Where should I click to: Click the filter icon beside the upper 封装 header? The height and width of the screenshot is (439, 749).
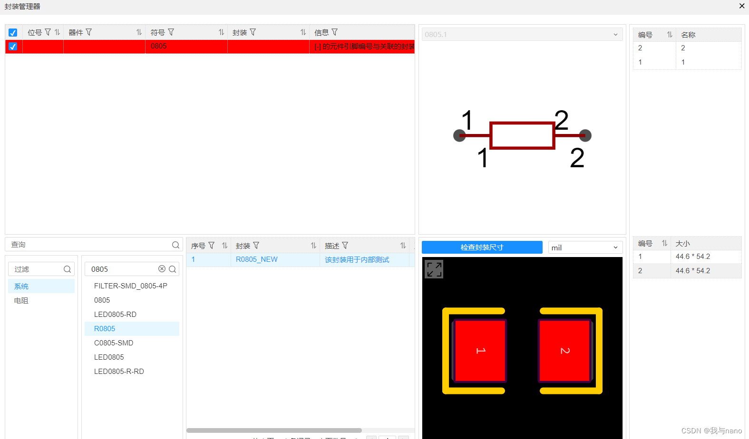[253, 32]
